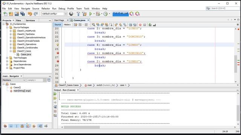
Task: Click the lightbulb hint on line 24
Action: pyautogui.click(x=58, y=45)
